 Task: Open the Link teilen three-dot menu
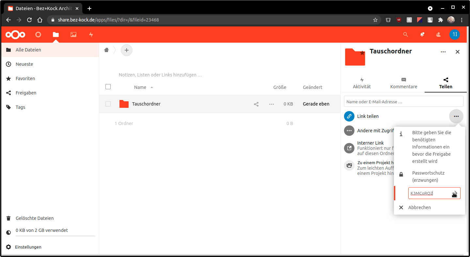(456, 116)
